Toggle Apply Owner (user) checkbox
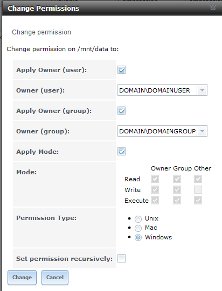Viewport: 222px width, 291px height. pos(121,70)
